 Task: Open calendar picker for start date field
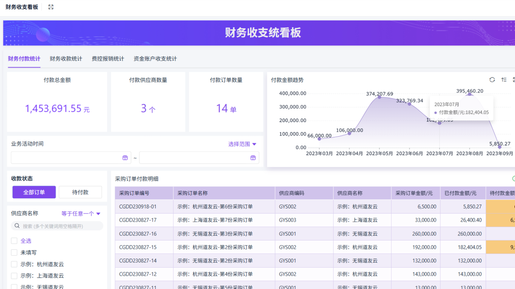point(125,158)
